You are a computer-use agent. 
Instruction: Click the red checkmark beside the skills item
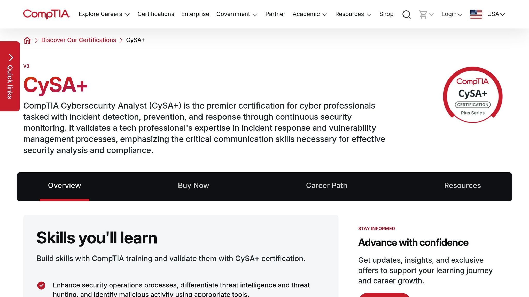42,285
